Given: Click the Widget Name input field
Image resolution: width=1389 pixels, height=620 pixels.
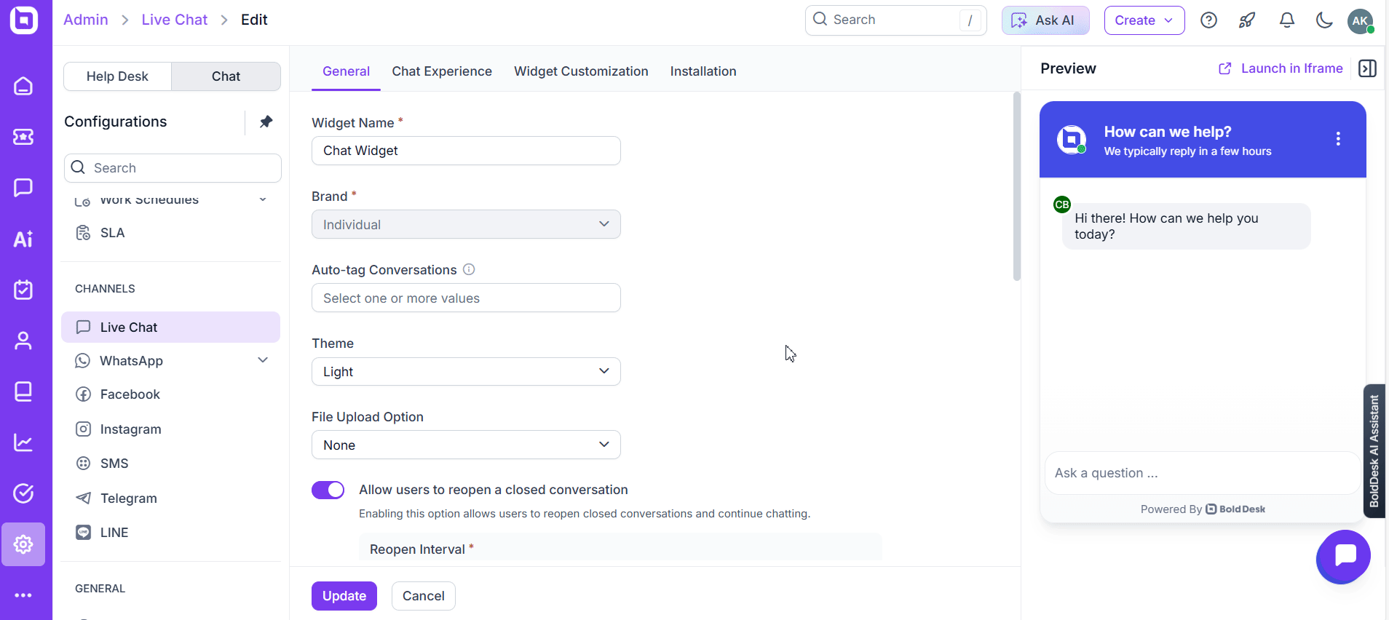Looking at the screenshot, I should coord(466,151).
